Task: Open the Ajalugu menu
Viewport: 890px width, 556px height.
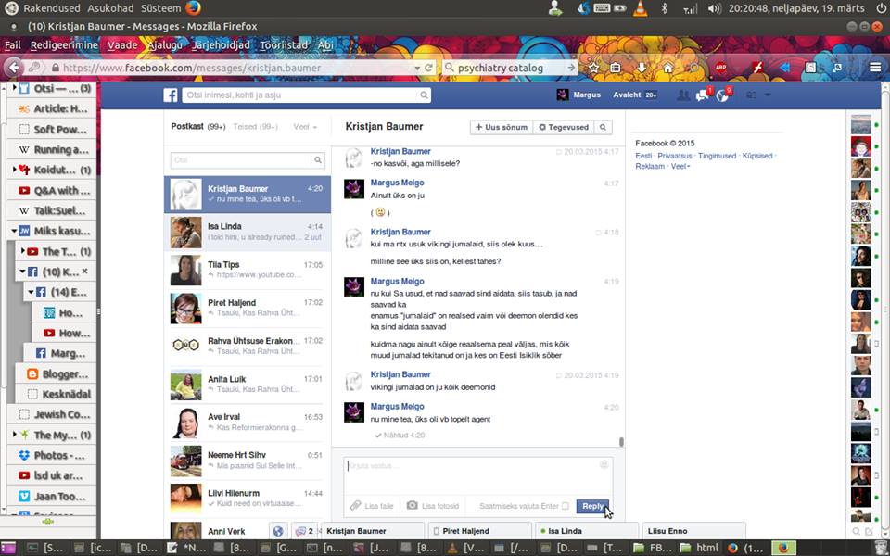Action: [x=165, y=44]
